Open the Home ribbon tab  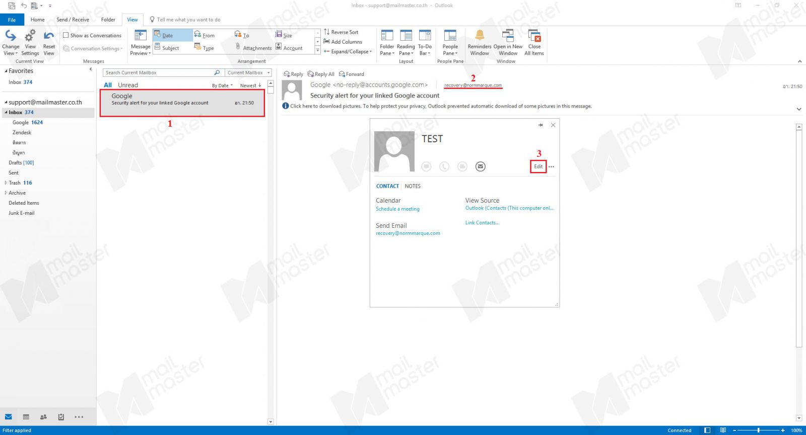tap(37, 20)
